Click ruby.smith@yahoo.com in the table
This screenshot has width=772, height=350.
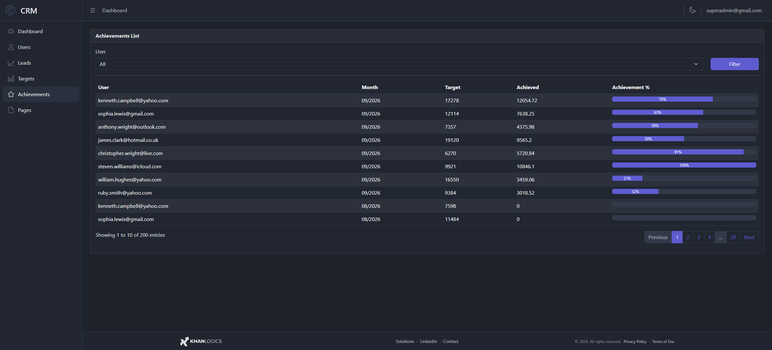click(125, 193)
